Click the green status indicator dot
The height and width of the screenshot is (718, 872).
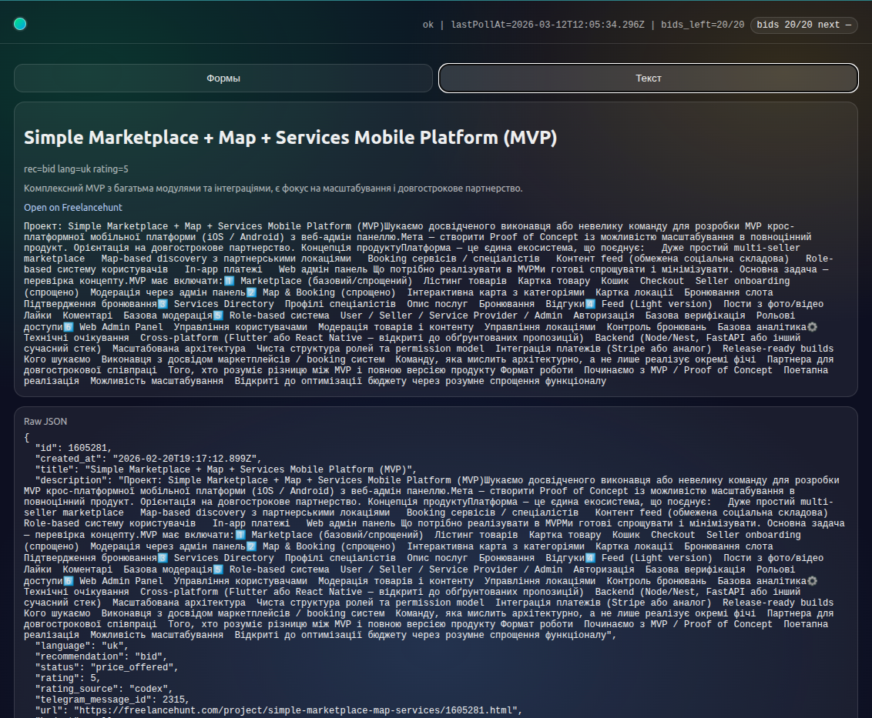coord(20,24)
